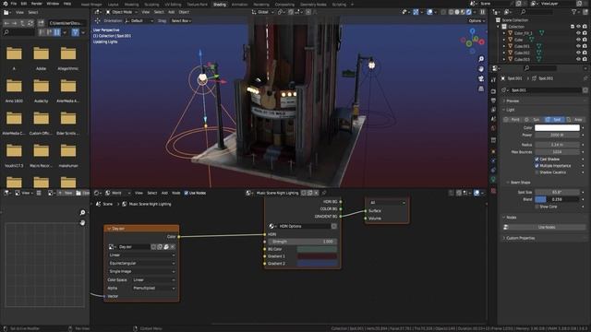Open the Render properties tab icon
This screenshot has width=591, height=332.
493,91
